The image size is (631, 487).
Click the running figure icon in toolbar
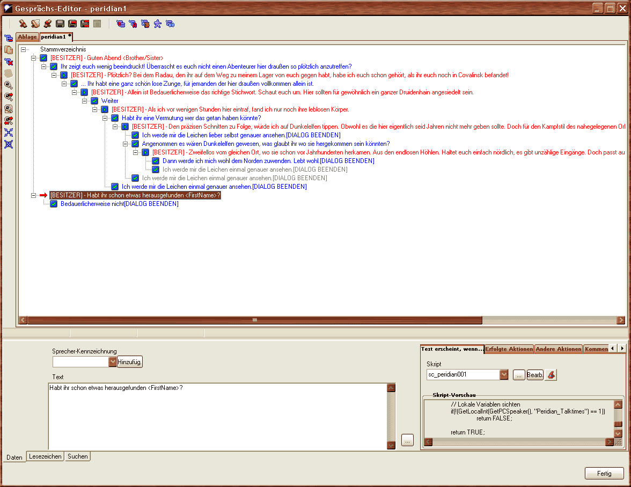158,24
